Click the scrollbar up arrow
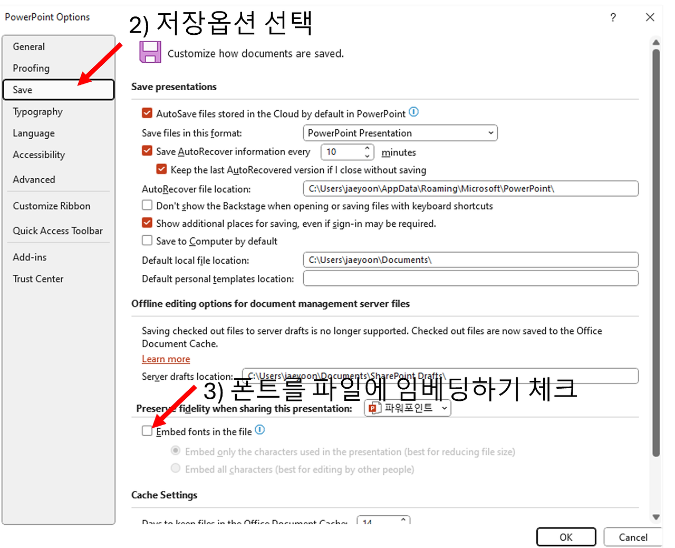Screen dimensions: 675x548 [x=656, y=42]
